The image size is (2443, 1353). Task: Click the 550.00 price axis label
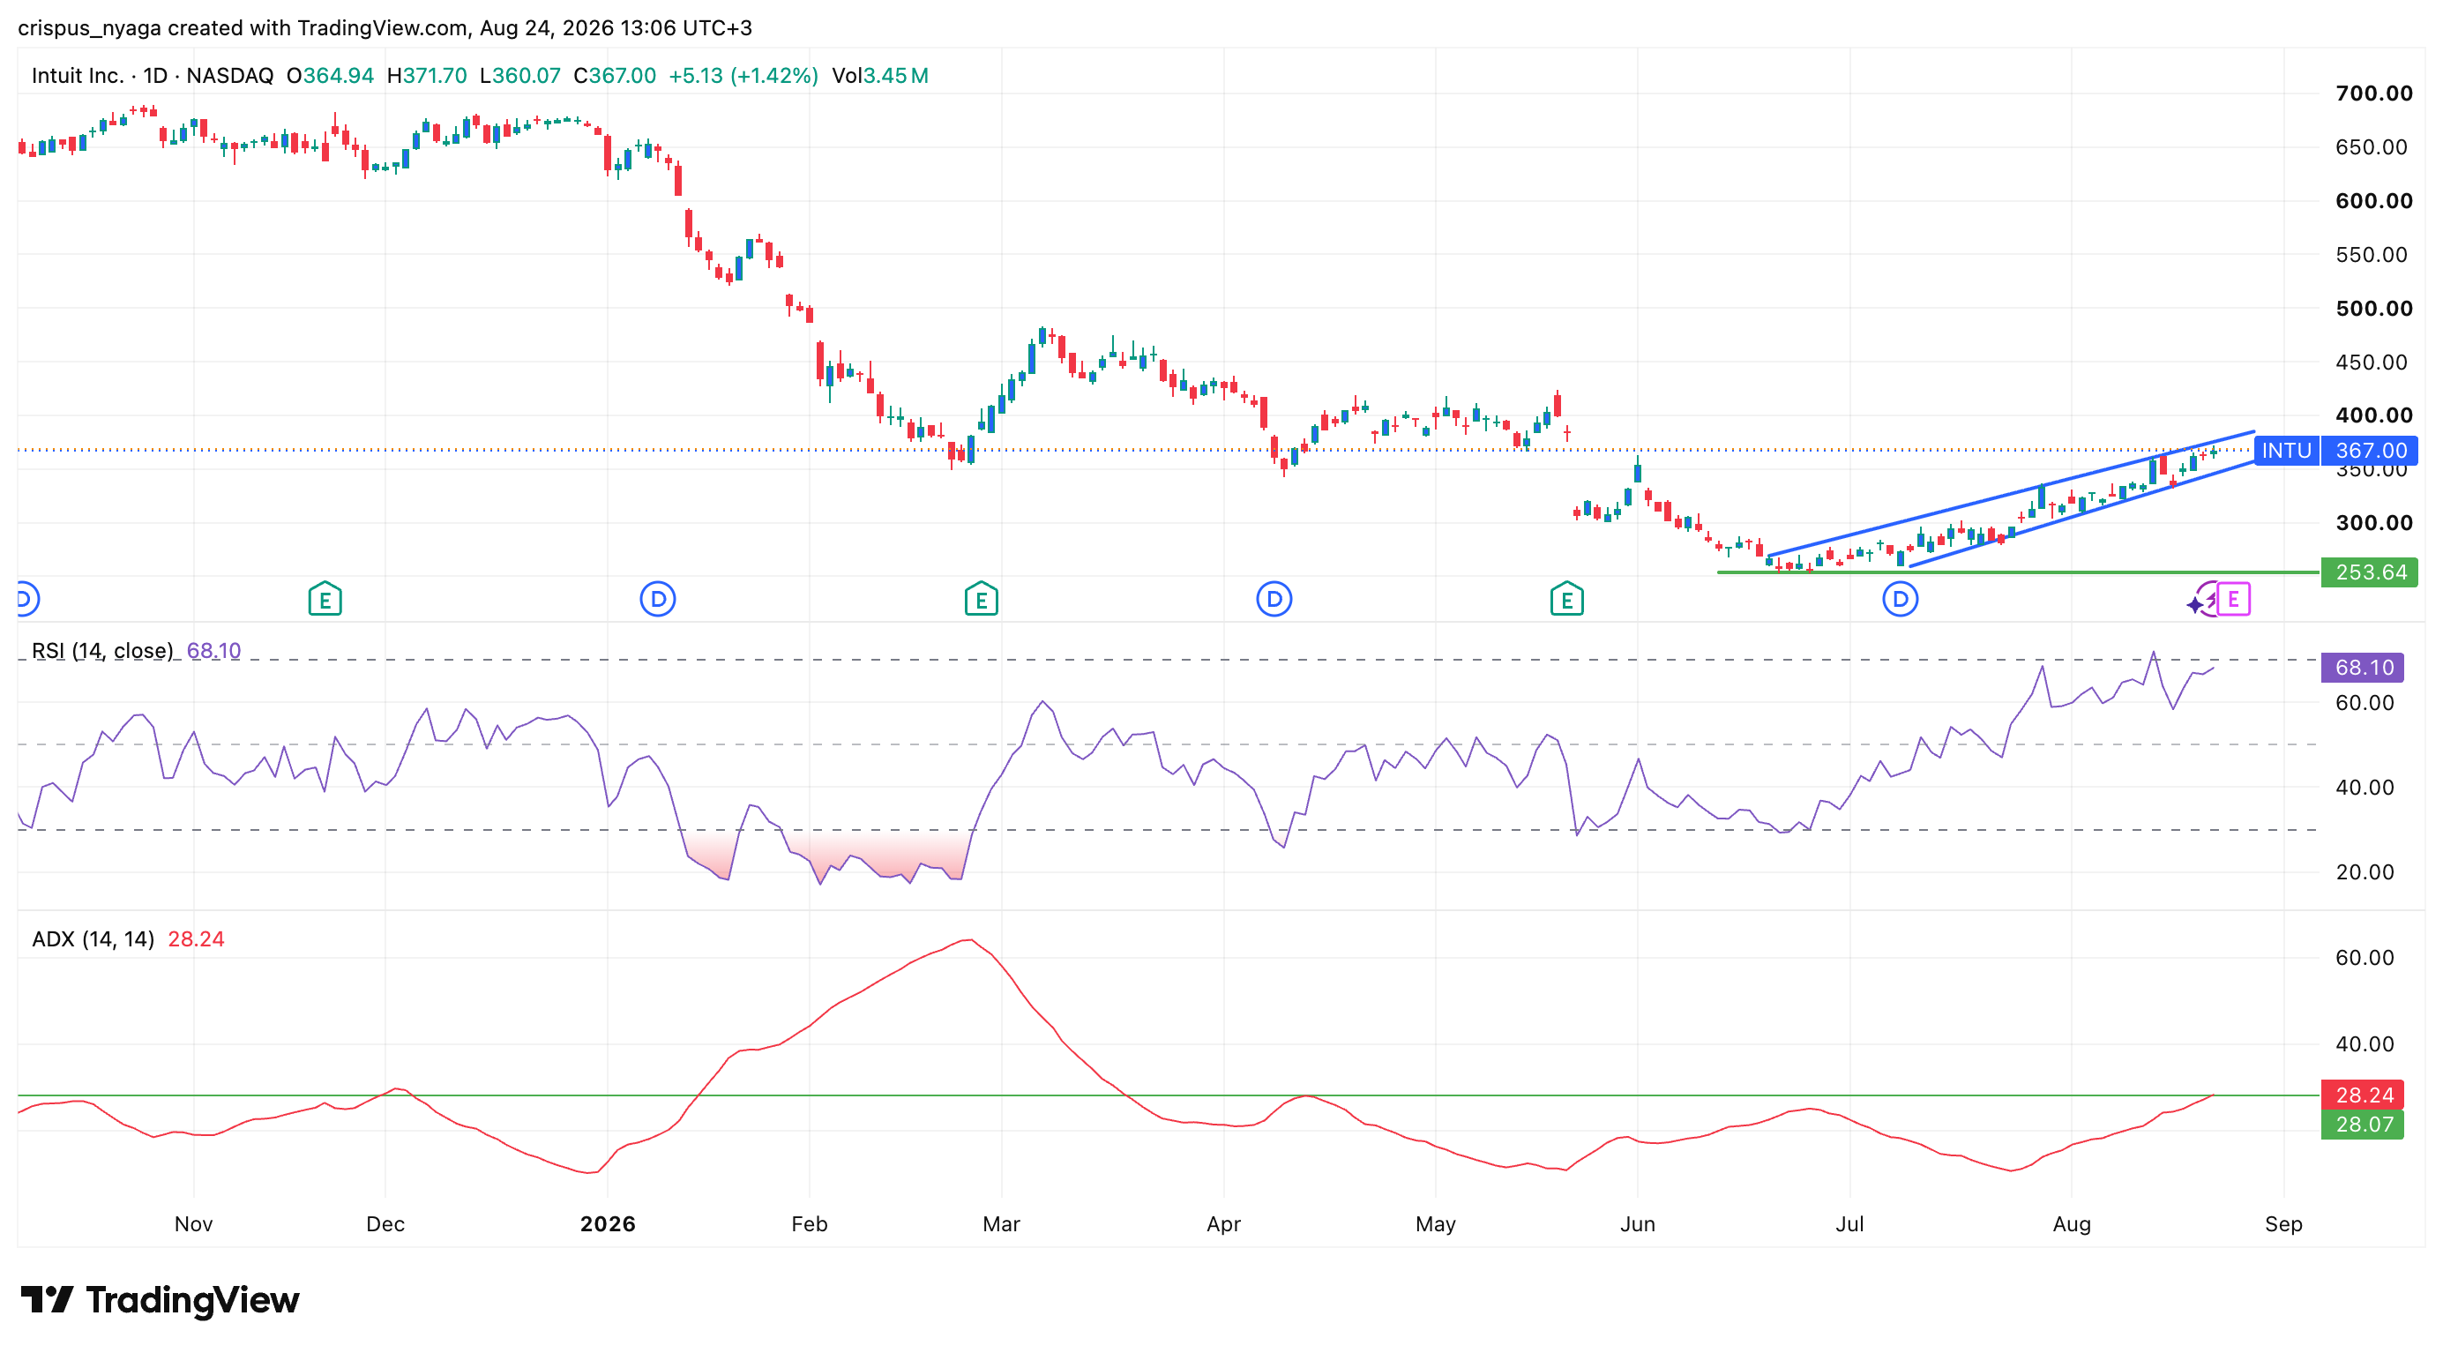(2371, 254)
